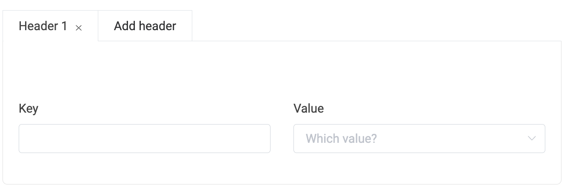The image size is (564, 187).
Task: Click the "Which value?" placeholder text
Action: tap(341, 139)
